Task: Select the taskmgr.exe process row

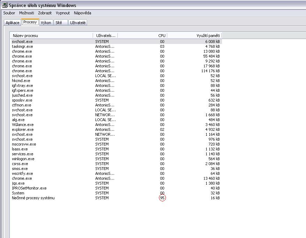Action: [116, 46]
